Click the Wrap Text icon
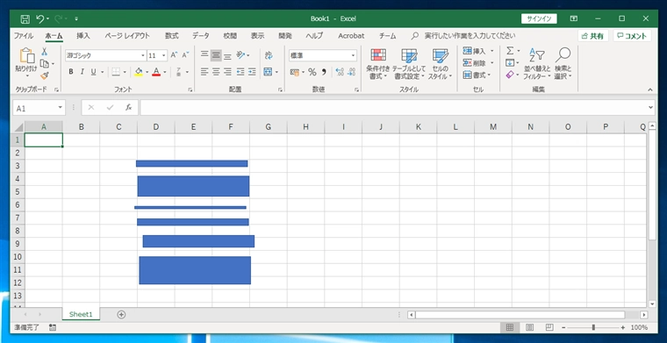Viewport: 667px width, 343px height. point(269,55)
